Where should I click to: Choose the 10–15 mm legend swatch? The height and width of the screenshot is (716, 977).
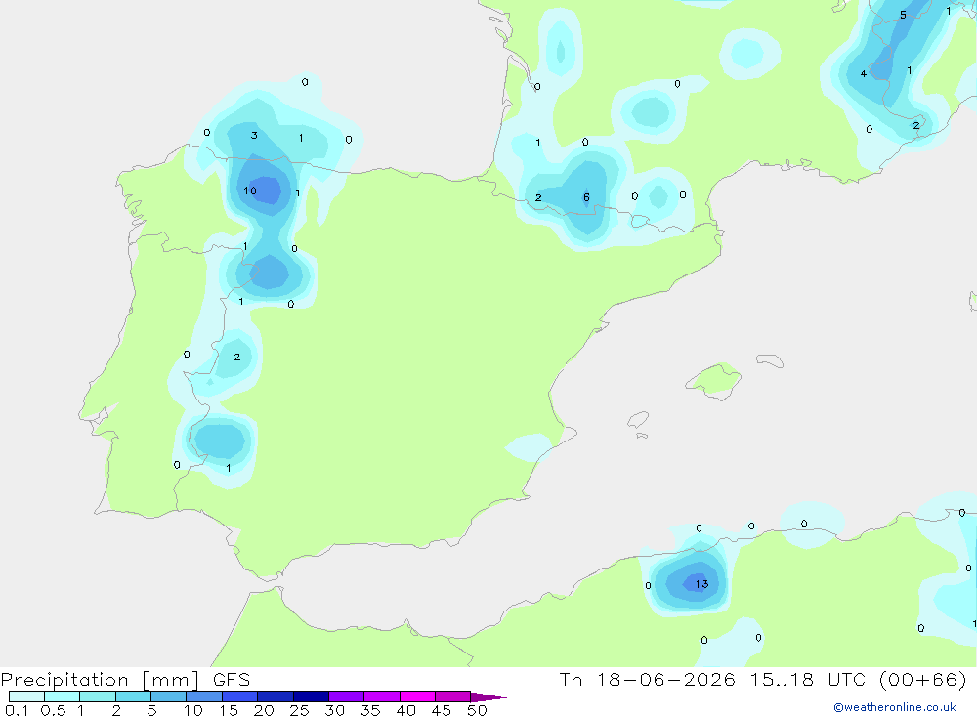204,696
